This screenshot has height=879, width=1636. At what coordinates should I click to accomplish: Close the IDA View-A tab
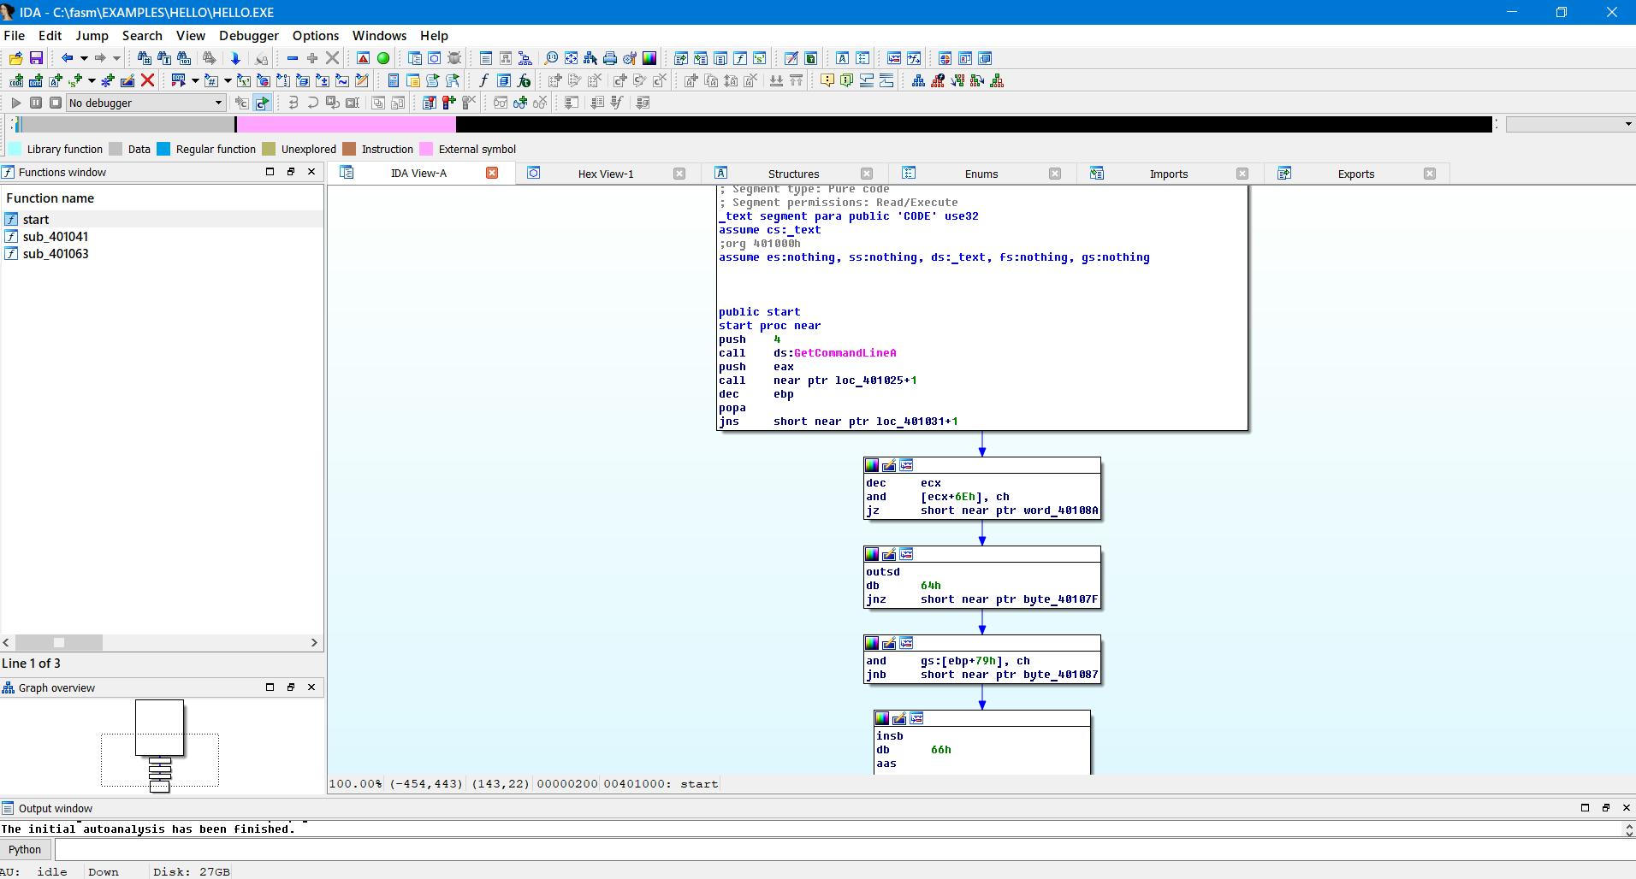click(x=492, y=173)
